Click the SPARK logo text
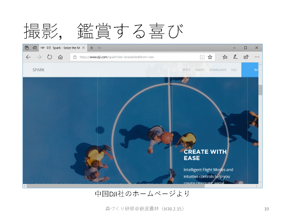This screenshot has width=292, height=219. pos(38,70)
